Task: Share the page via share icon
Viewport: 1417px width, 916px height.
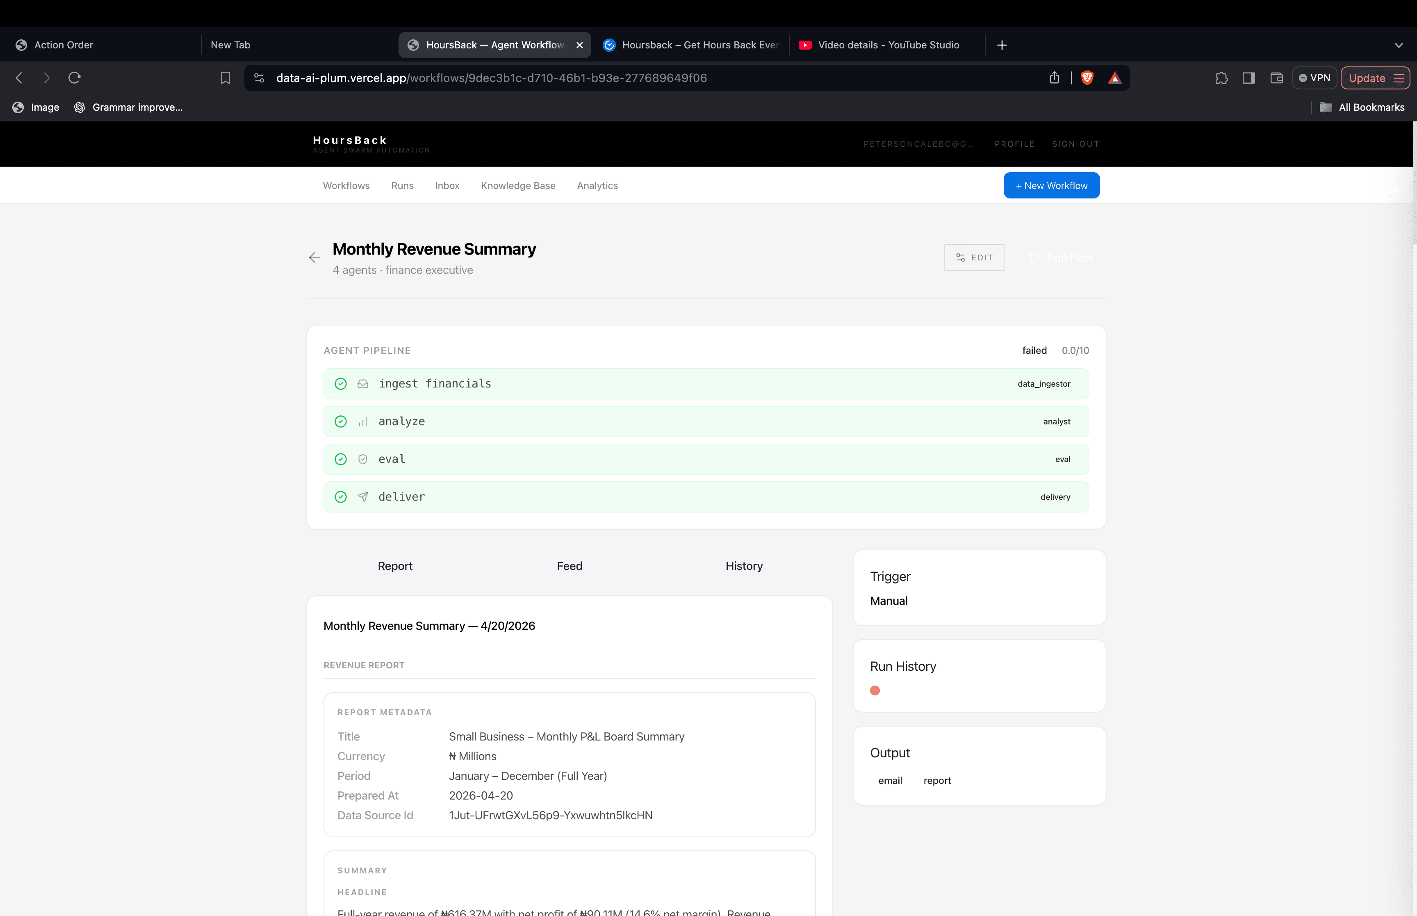Action: [1054, 78]
